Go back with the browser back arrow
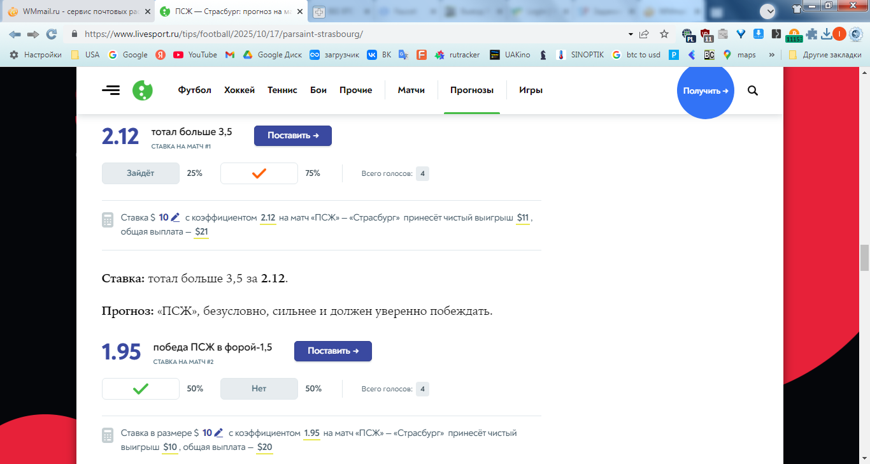Image resolution: width=870 pixels, height=464 pixels. tap(15, 34)
